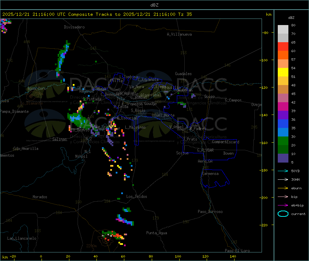Select the dark orange 57-60 dBZ swatch
The image size is (309, 261).
[x=283, y=55]
